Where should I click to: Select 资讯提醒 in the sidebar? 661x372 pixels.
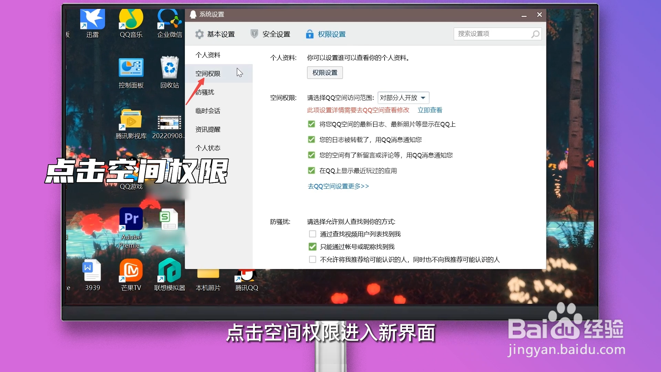[x=219, y=129]
